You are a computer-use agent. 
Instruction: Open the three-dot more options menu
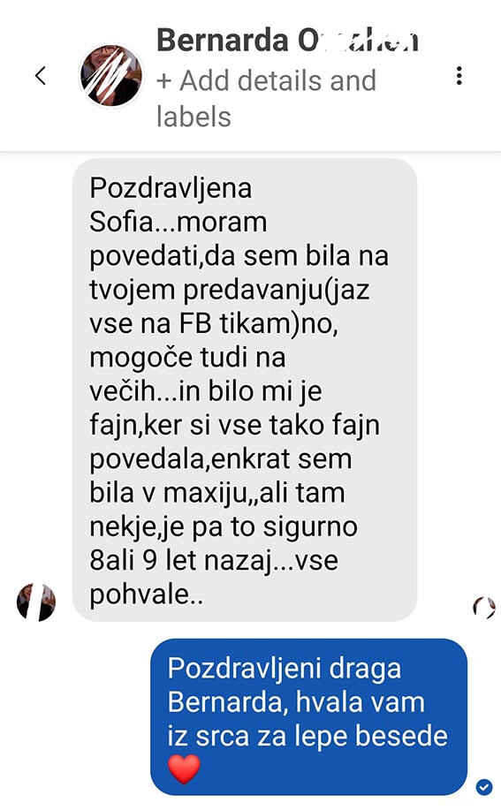459,75
